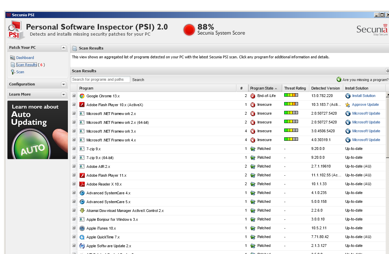The image size is (389, 254).
Task: Click the Apple QuickTime 7.x icon
Action: (82, 237)
